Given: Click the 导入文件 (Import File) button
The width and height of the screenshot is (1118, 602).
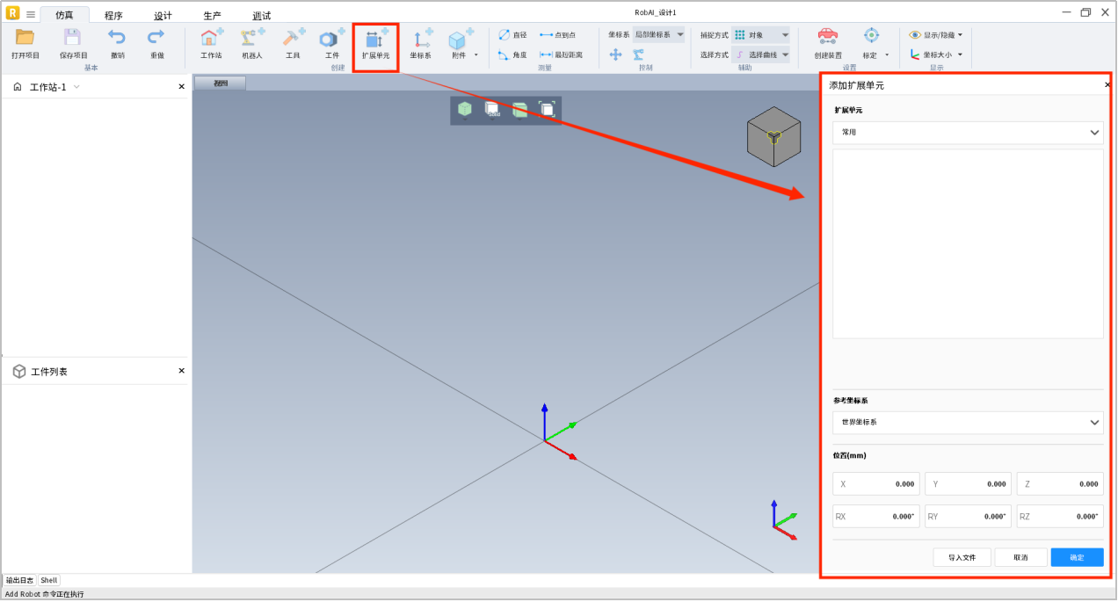Looking at the screenshot, I should pos(962,557).
